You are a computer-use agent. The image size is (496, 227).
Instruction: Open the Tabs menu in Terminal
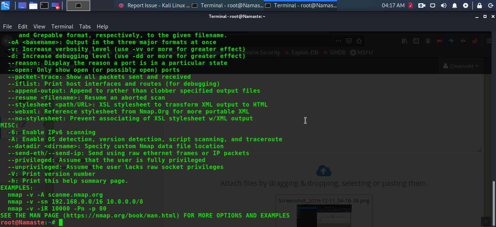[85, 27]
